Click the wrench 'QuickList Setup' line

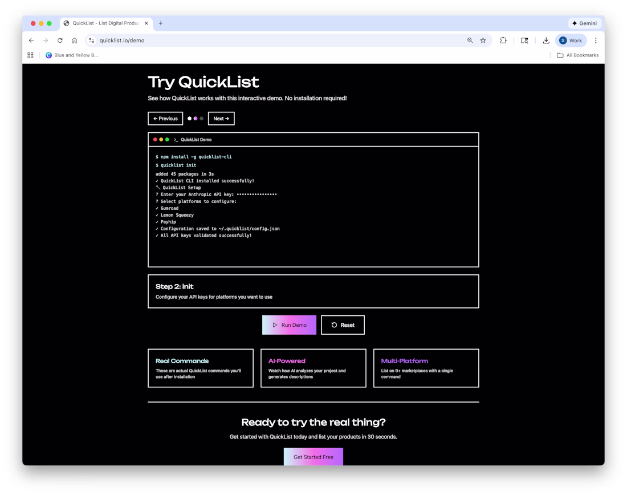178,188
